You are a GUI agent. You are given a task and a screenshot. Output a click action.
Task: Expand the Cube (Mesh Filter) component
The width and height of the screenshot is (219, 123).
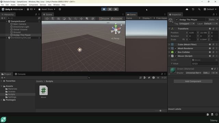(169, 44)
